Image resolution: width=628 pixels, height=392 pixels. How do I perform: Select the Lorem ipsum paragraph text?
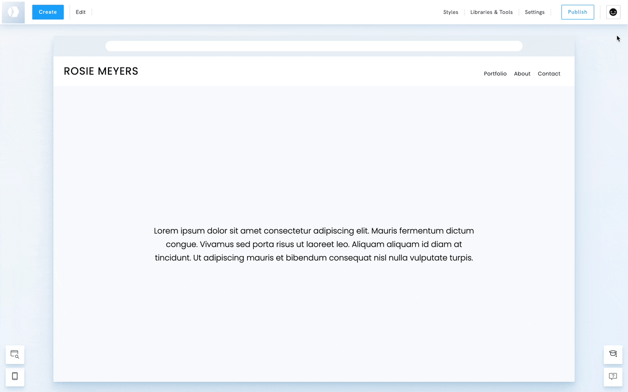(313, 244)
